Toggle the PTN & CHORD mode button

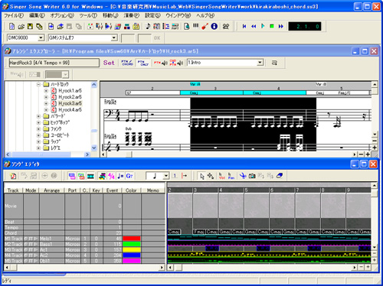(x=127, y=63)
